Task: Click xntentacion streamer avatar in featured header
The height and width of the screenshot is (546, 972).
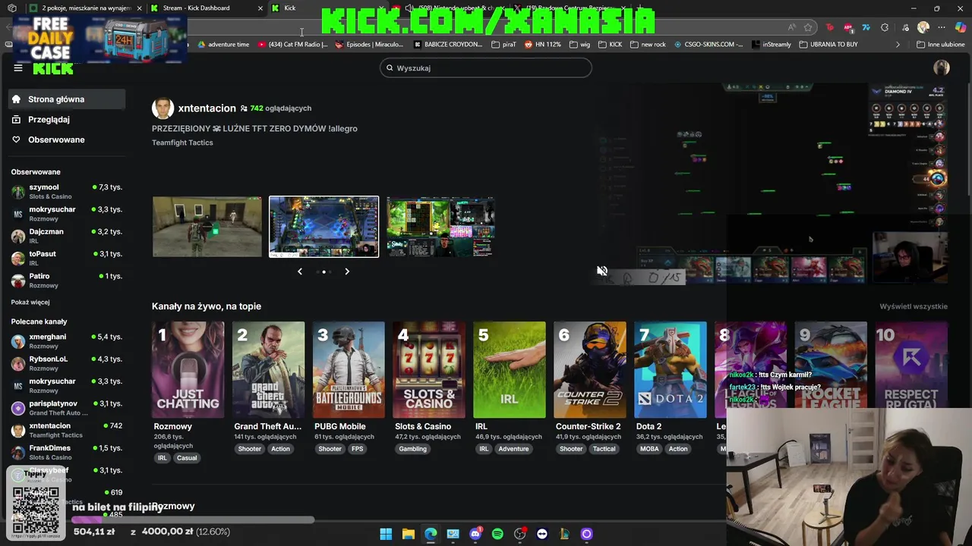Action: [163, 108]
